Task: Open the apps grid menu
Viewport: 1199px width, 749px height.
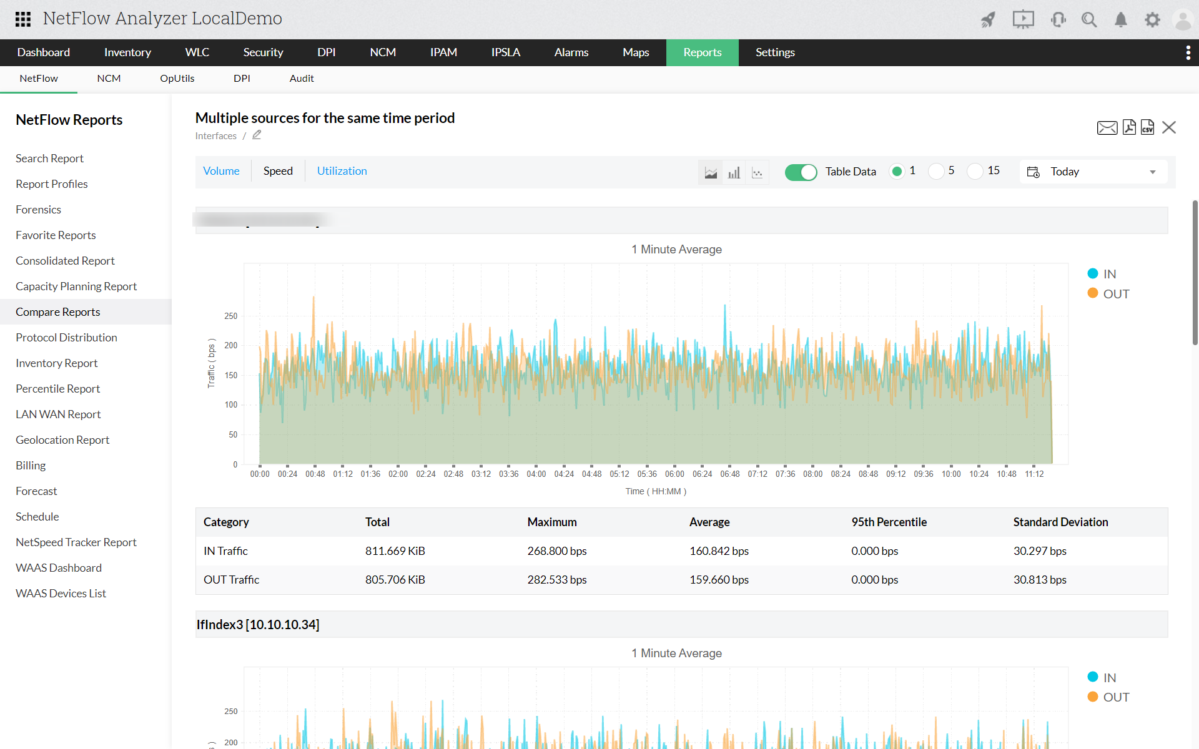Action: (x=22, y=19)
